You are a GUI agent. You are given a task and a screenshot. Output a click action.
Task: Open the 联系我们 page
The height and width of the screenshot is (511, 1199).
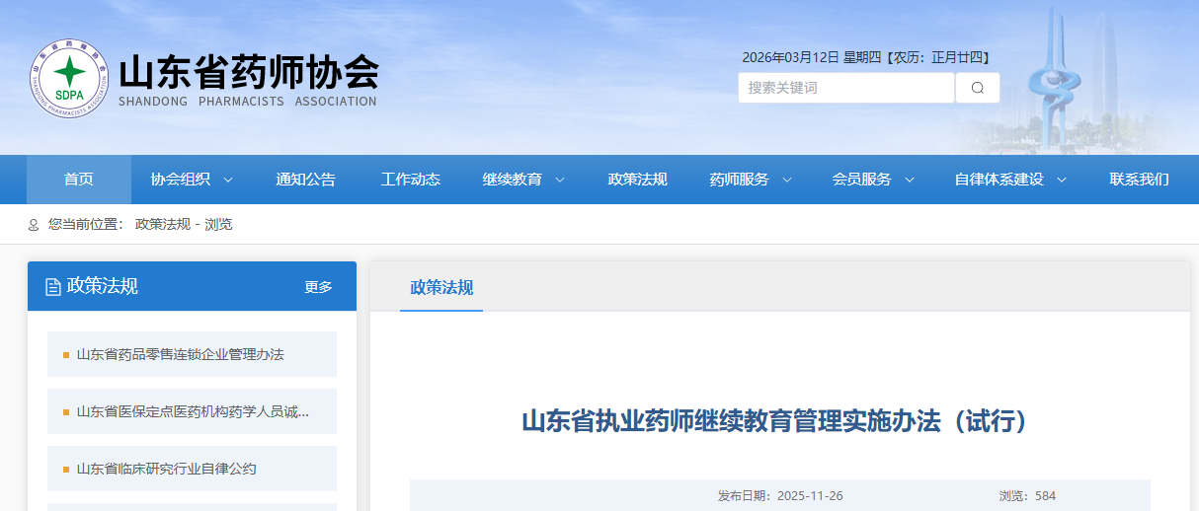tap(1139, 180)
